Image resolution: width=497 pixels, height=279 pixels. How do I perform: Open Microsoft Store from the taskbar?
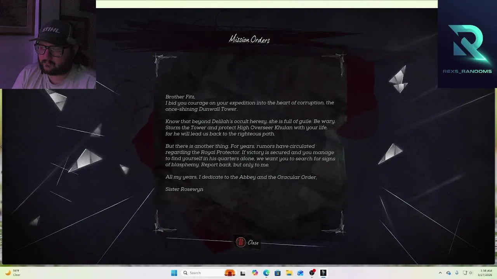tap(277, 273)
